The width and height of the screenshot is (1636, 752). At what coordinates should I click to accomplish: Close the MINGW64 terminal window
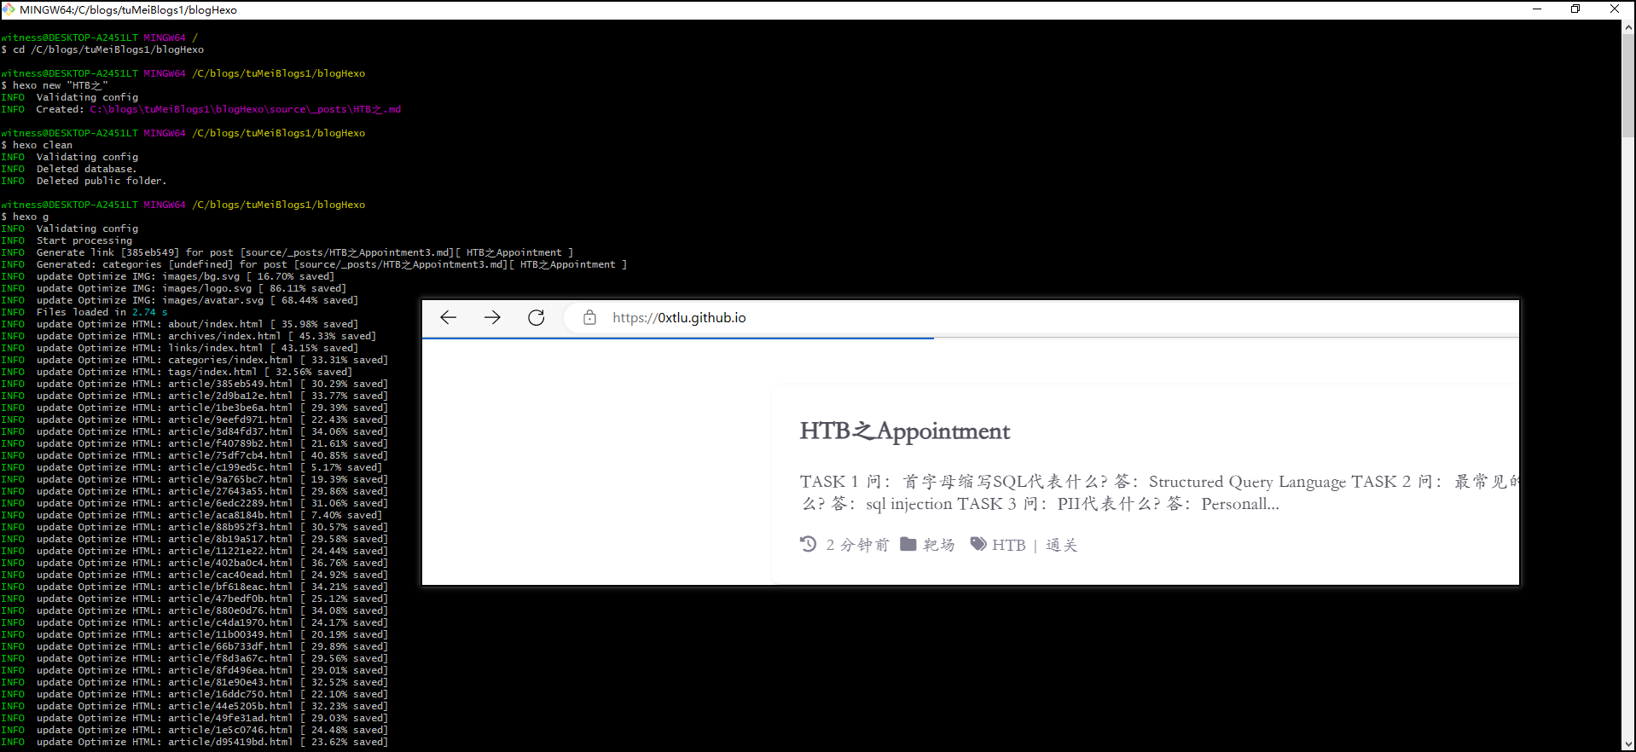pyautogui.click(x=1615, y=9)
